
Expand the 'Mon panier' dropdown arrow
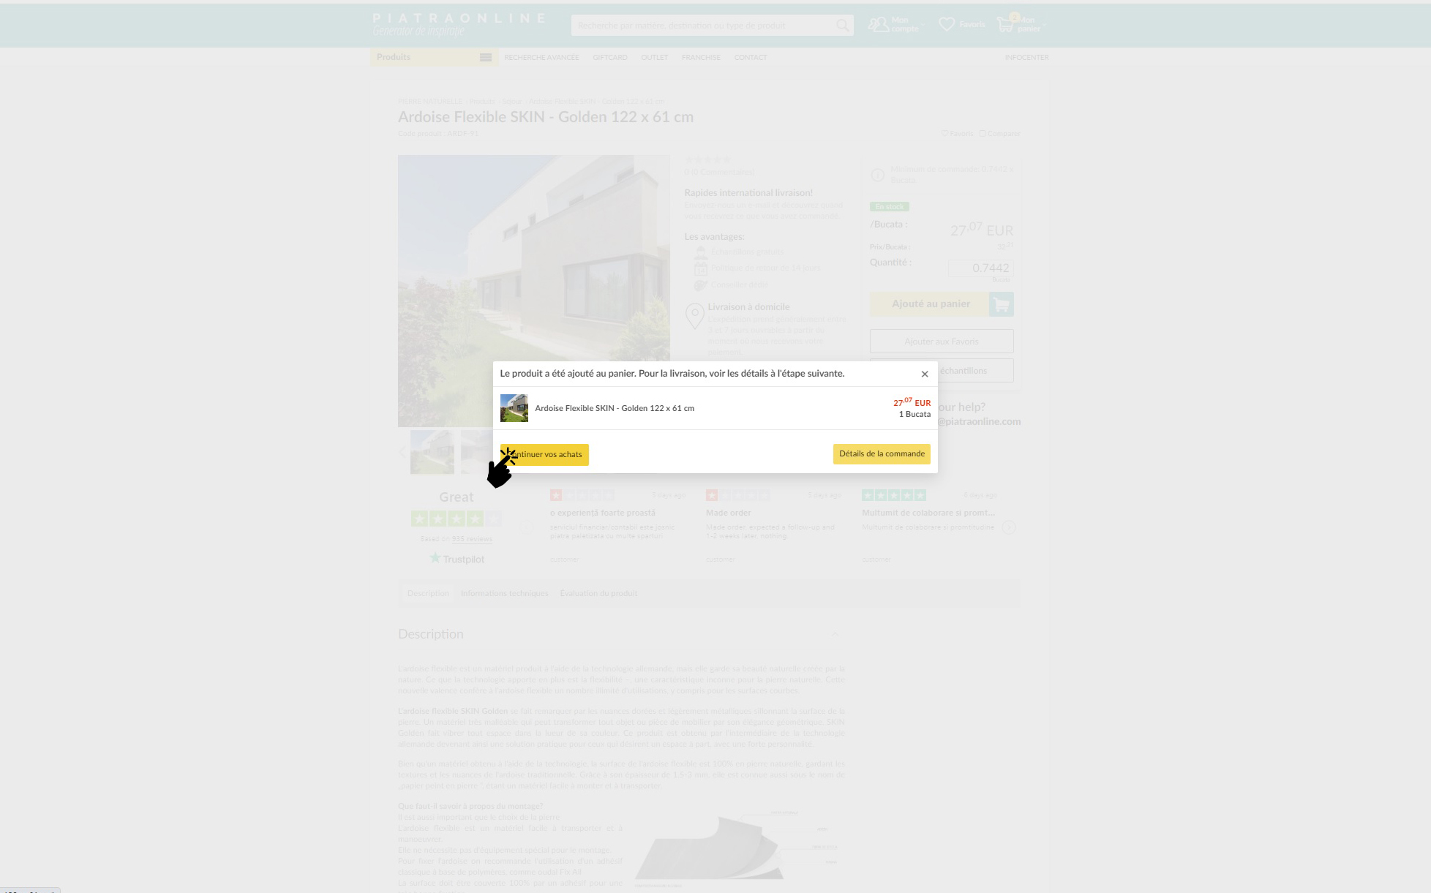1045,25
